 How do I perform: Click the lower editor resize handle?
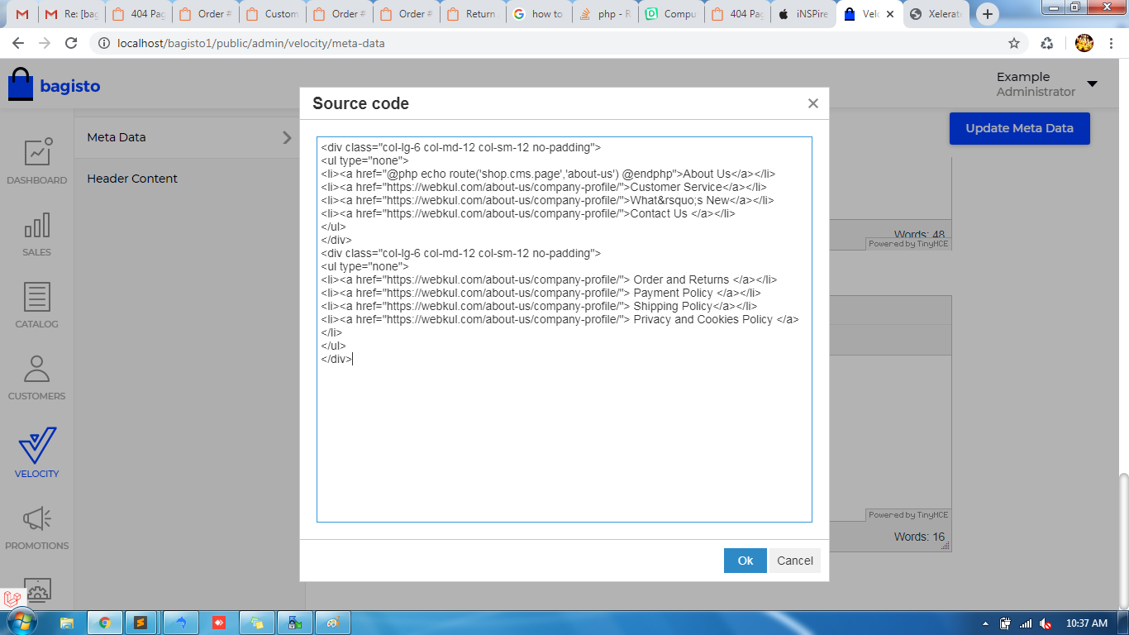tap(946, 546)
